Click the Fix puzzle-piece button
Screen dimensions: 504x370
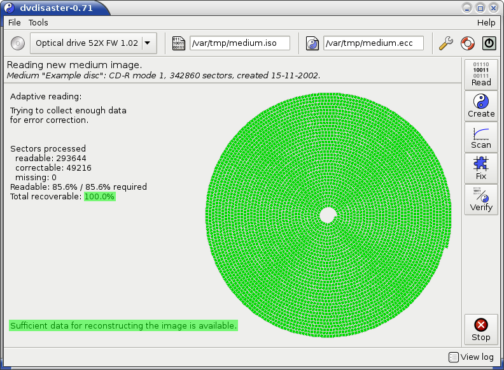(481, 168)
